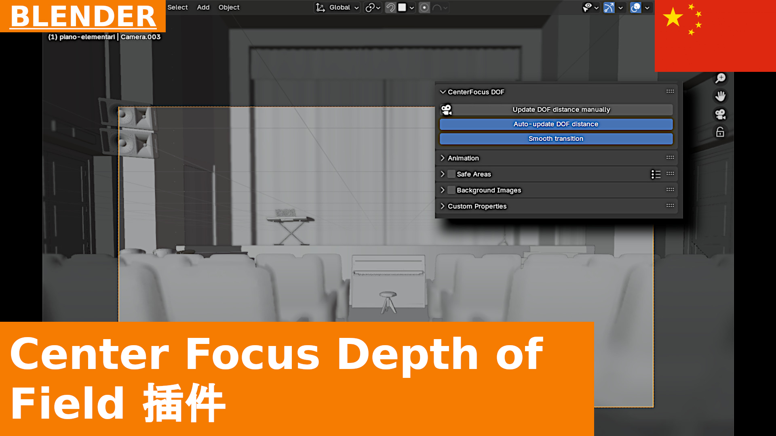
Task: Toggle the show gizmos icon
Action: pos(609,7)
